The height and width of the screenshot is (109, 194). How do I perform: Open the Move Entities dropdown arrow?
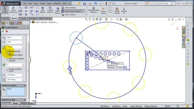point(85,15)
